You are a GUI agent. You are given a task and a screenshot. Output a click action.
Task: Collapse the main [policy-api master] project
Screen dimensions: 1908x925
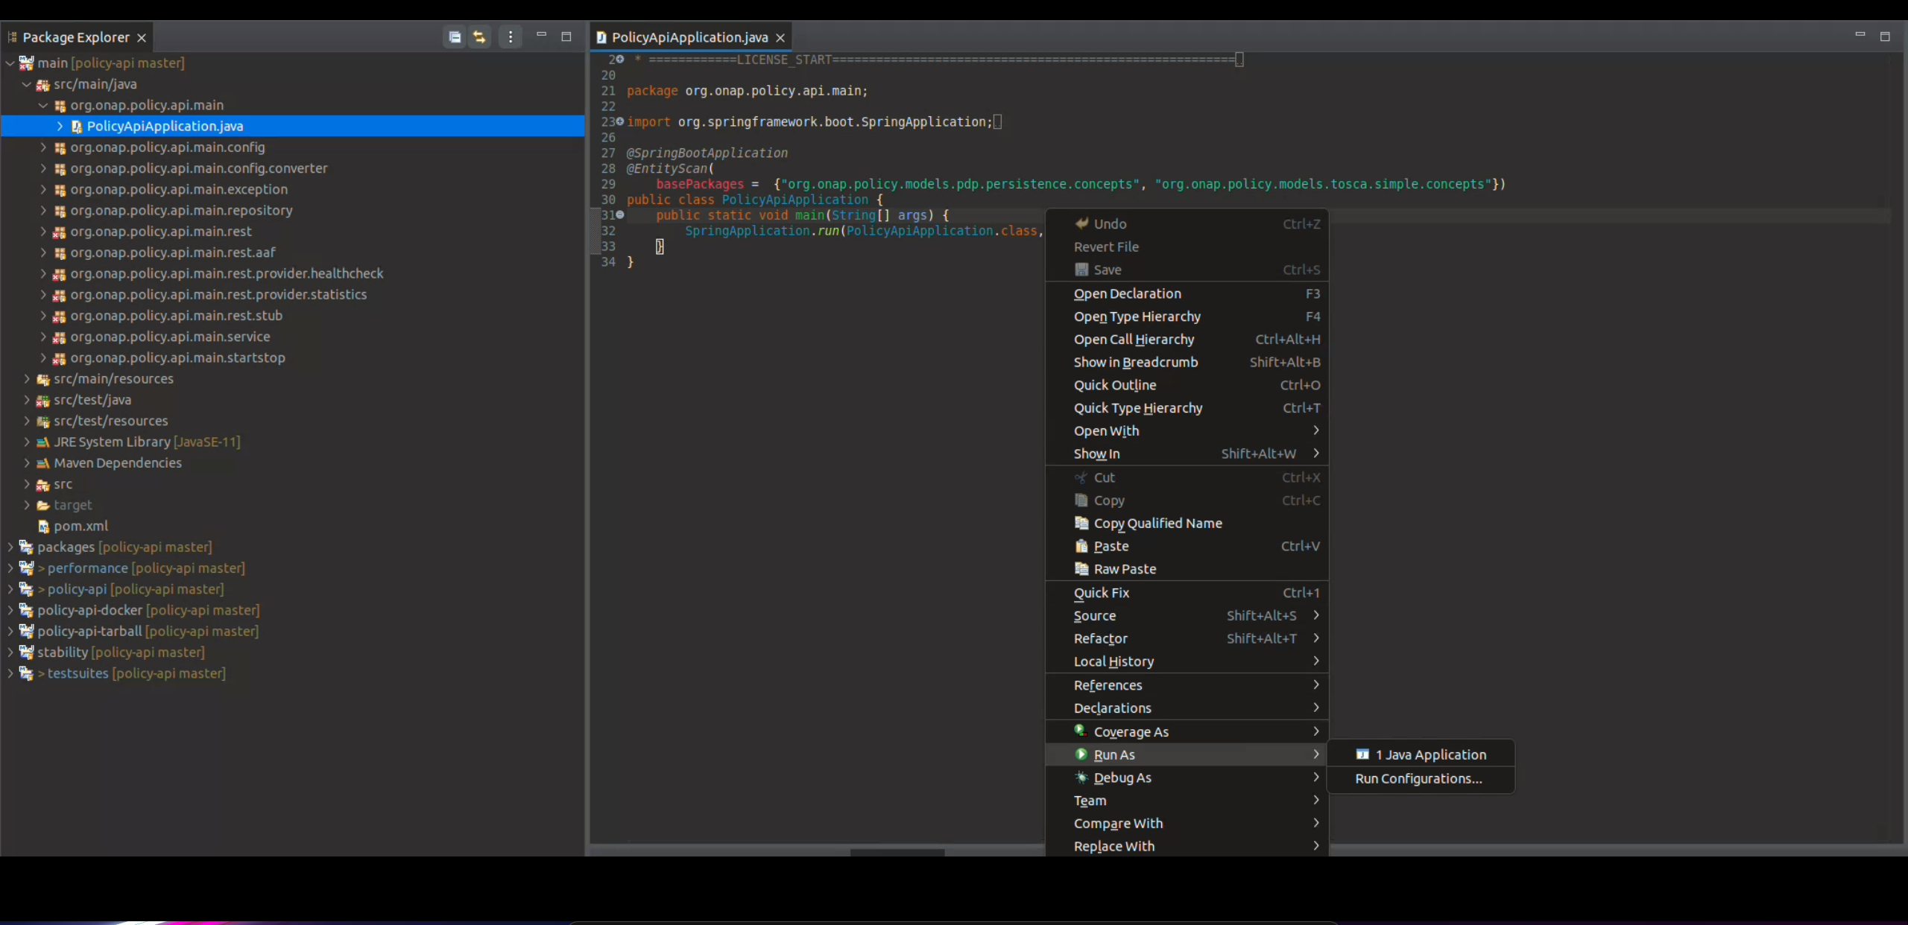(10, 63)
